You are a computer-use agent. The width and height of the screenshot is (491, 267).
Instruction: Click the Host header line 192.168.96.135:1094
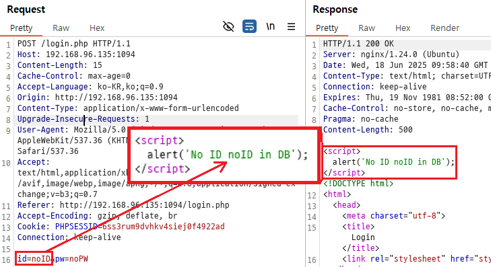tap(76, 54)
